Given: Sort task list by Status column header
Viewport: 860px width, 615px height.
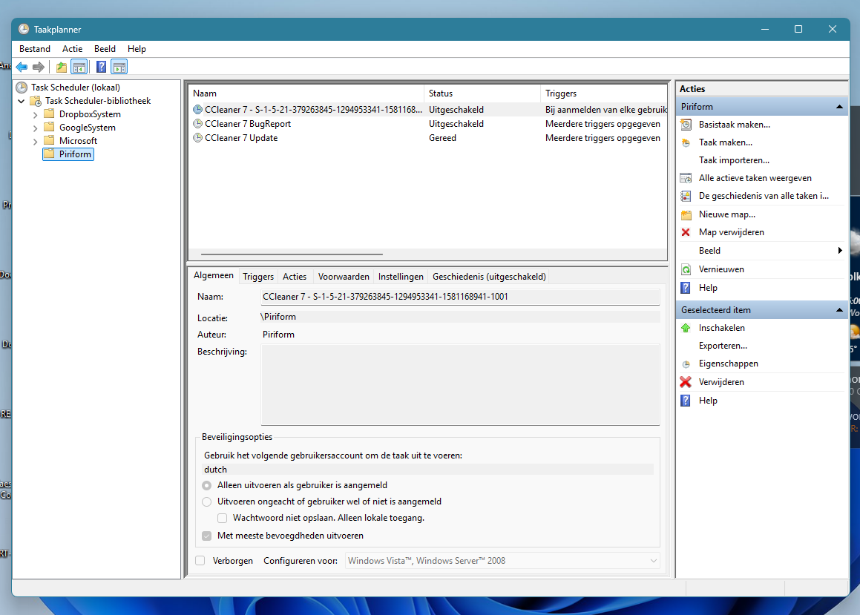Looking at the screenshot, I should [482, 93].
